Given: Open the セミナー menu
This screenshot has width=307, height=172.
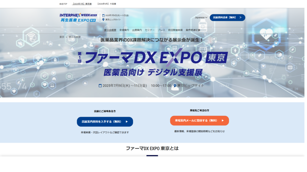Looking at the screenshot, I should click(150, 30).
